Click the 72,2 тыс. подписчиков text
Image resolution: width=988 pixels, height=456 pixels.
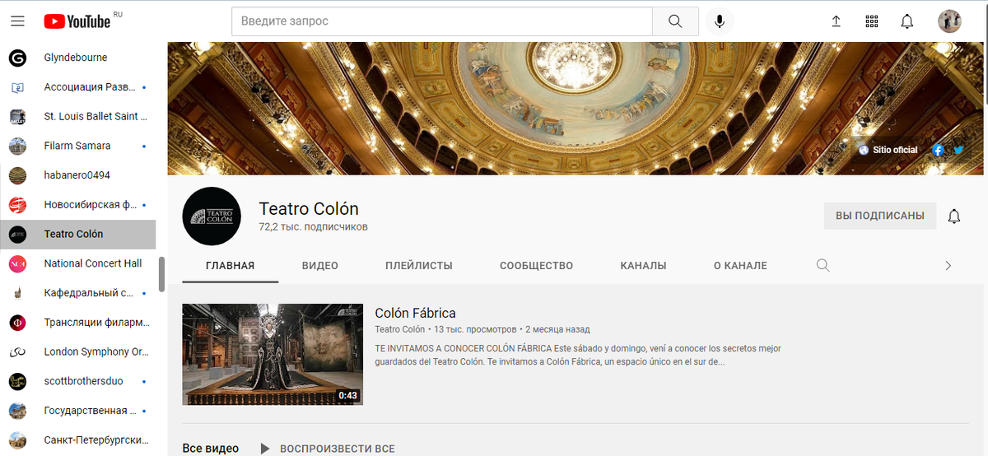point(313,226)
